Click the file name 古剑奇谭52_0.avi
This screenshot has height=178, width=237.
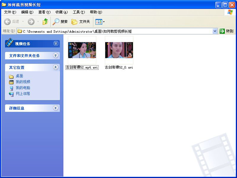tap(119, 68)
